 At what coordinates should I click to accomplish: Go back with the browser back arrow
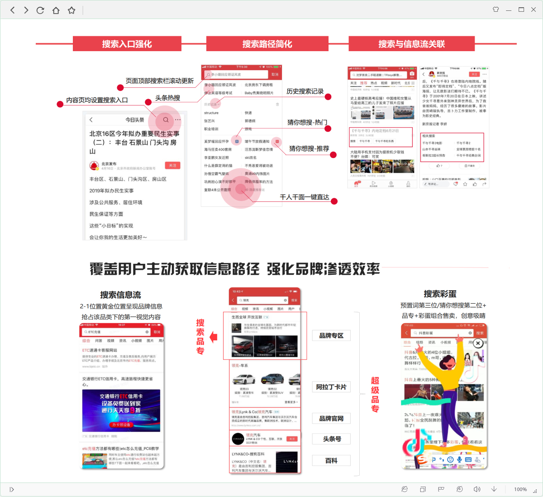tap(13, 10)
